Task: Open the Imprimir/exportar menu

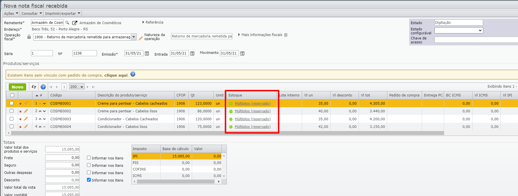Action: [x=63, y=13]
